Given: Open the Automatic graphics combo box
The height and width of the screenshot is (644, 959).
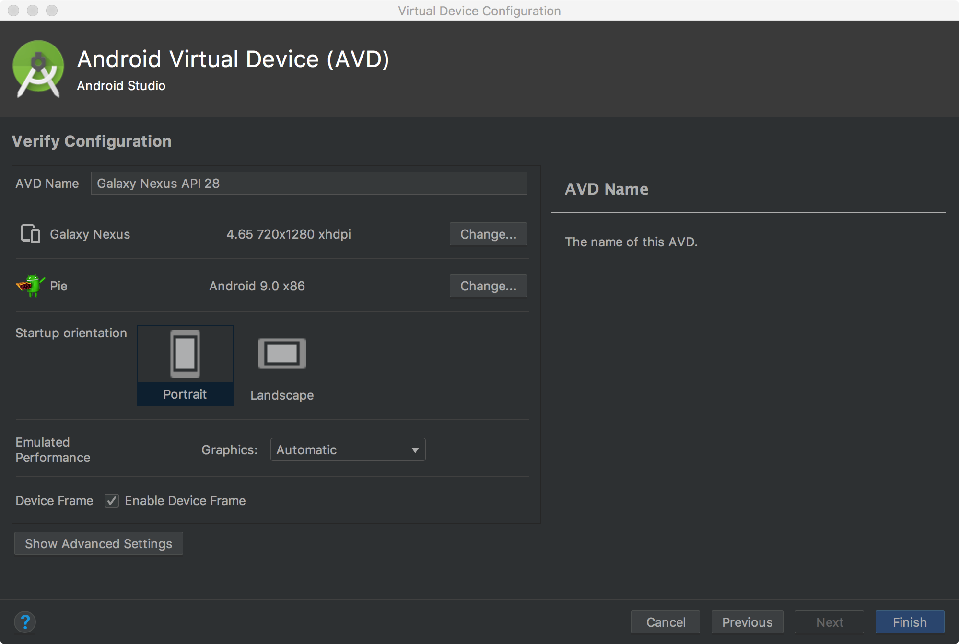Looking at the screenshot, I should tap(338, 450).
